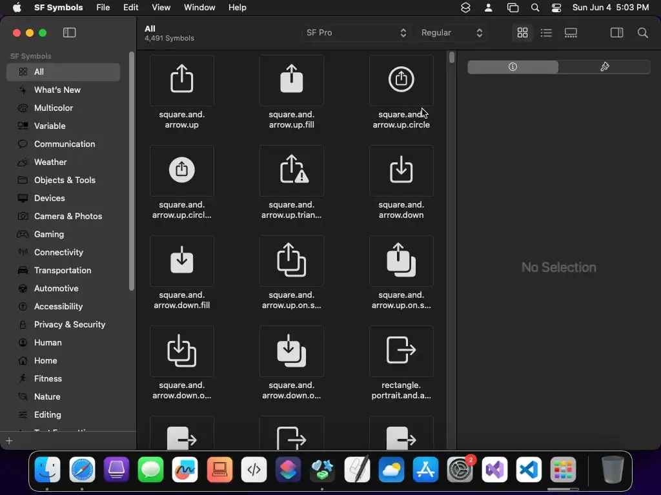The height and width of the screenshot is (495, 661).
Task: Open App Store from the Dock
Action: tap(425, 469)
